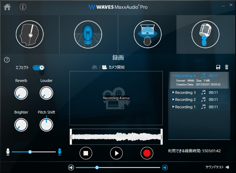
Task: Select the Recording 2 entry name
Action: pyautogui.click(x=185, y=100)
